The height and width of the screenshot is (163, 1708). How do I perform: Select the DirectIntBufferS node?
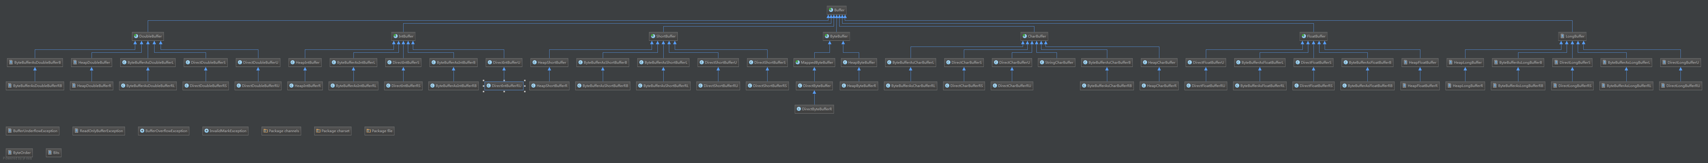click(x=403, y=63)
